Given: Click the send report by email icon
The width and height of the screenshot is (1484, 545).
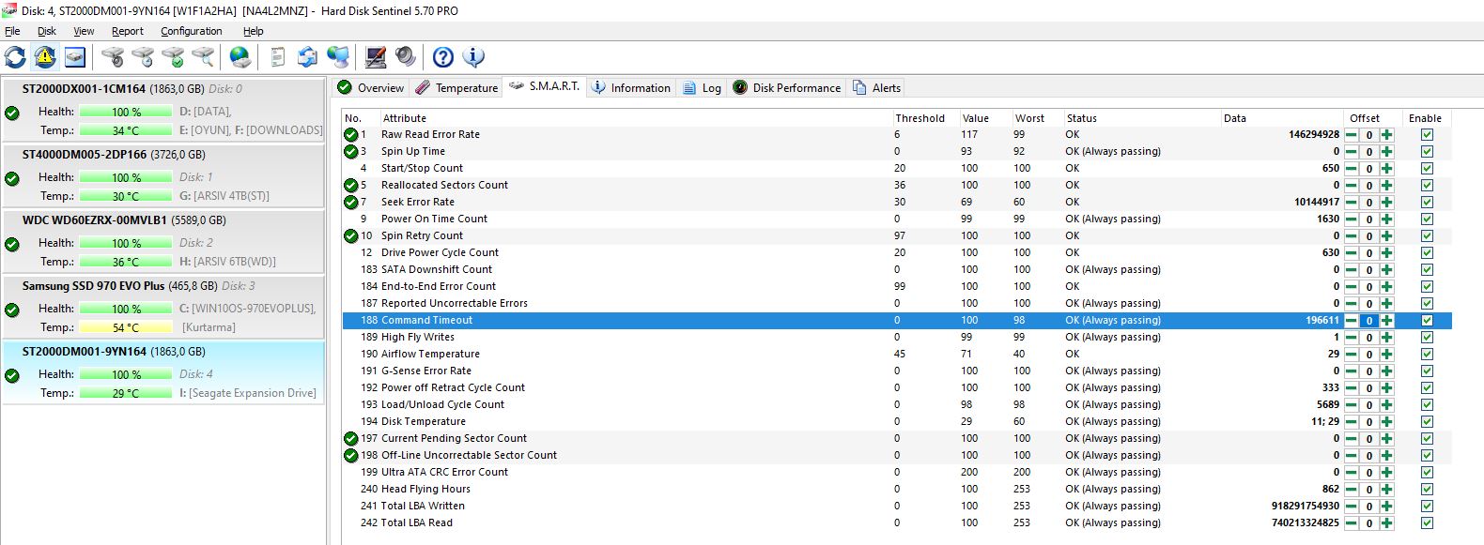Looking at the screenshot, I should click(x=307, y=57).
